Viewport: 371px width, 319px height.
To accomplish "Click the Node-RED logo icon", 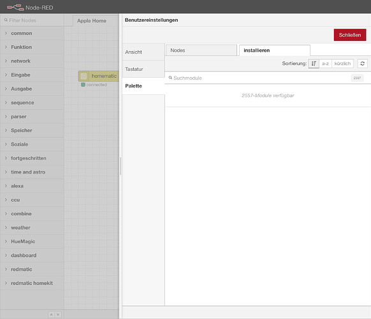I will (x=15, y=8).
